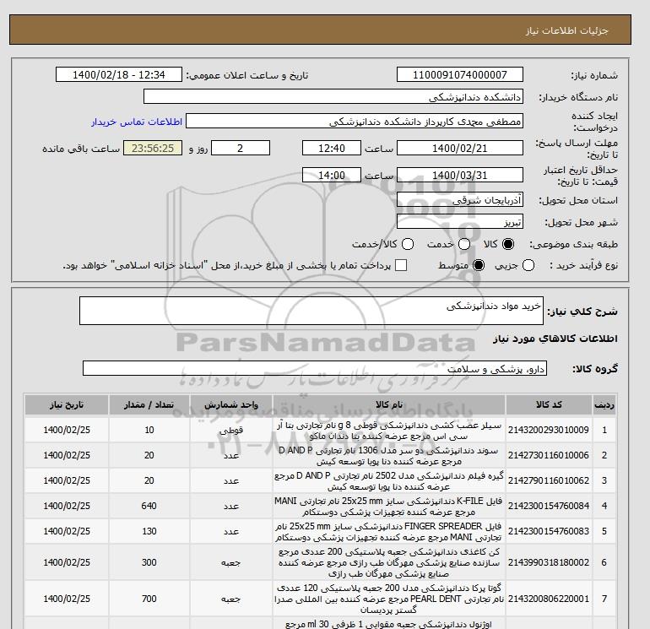The height and width of the screenshot is (629, 650).
Task: Click the validity time field 14:00
Action: coord(332,175)
